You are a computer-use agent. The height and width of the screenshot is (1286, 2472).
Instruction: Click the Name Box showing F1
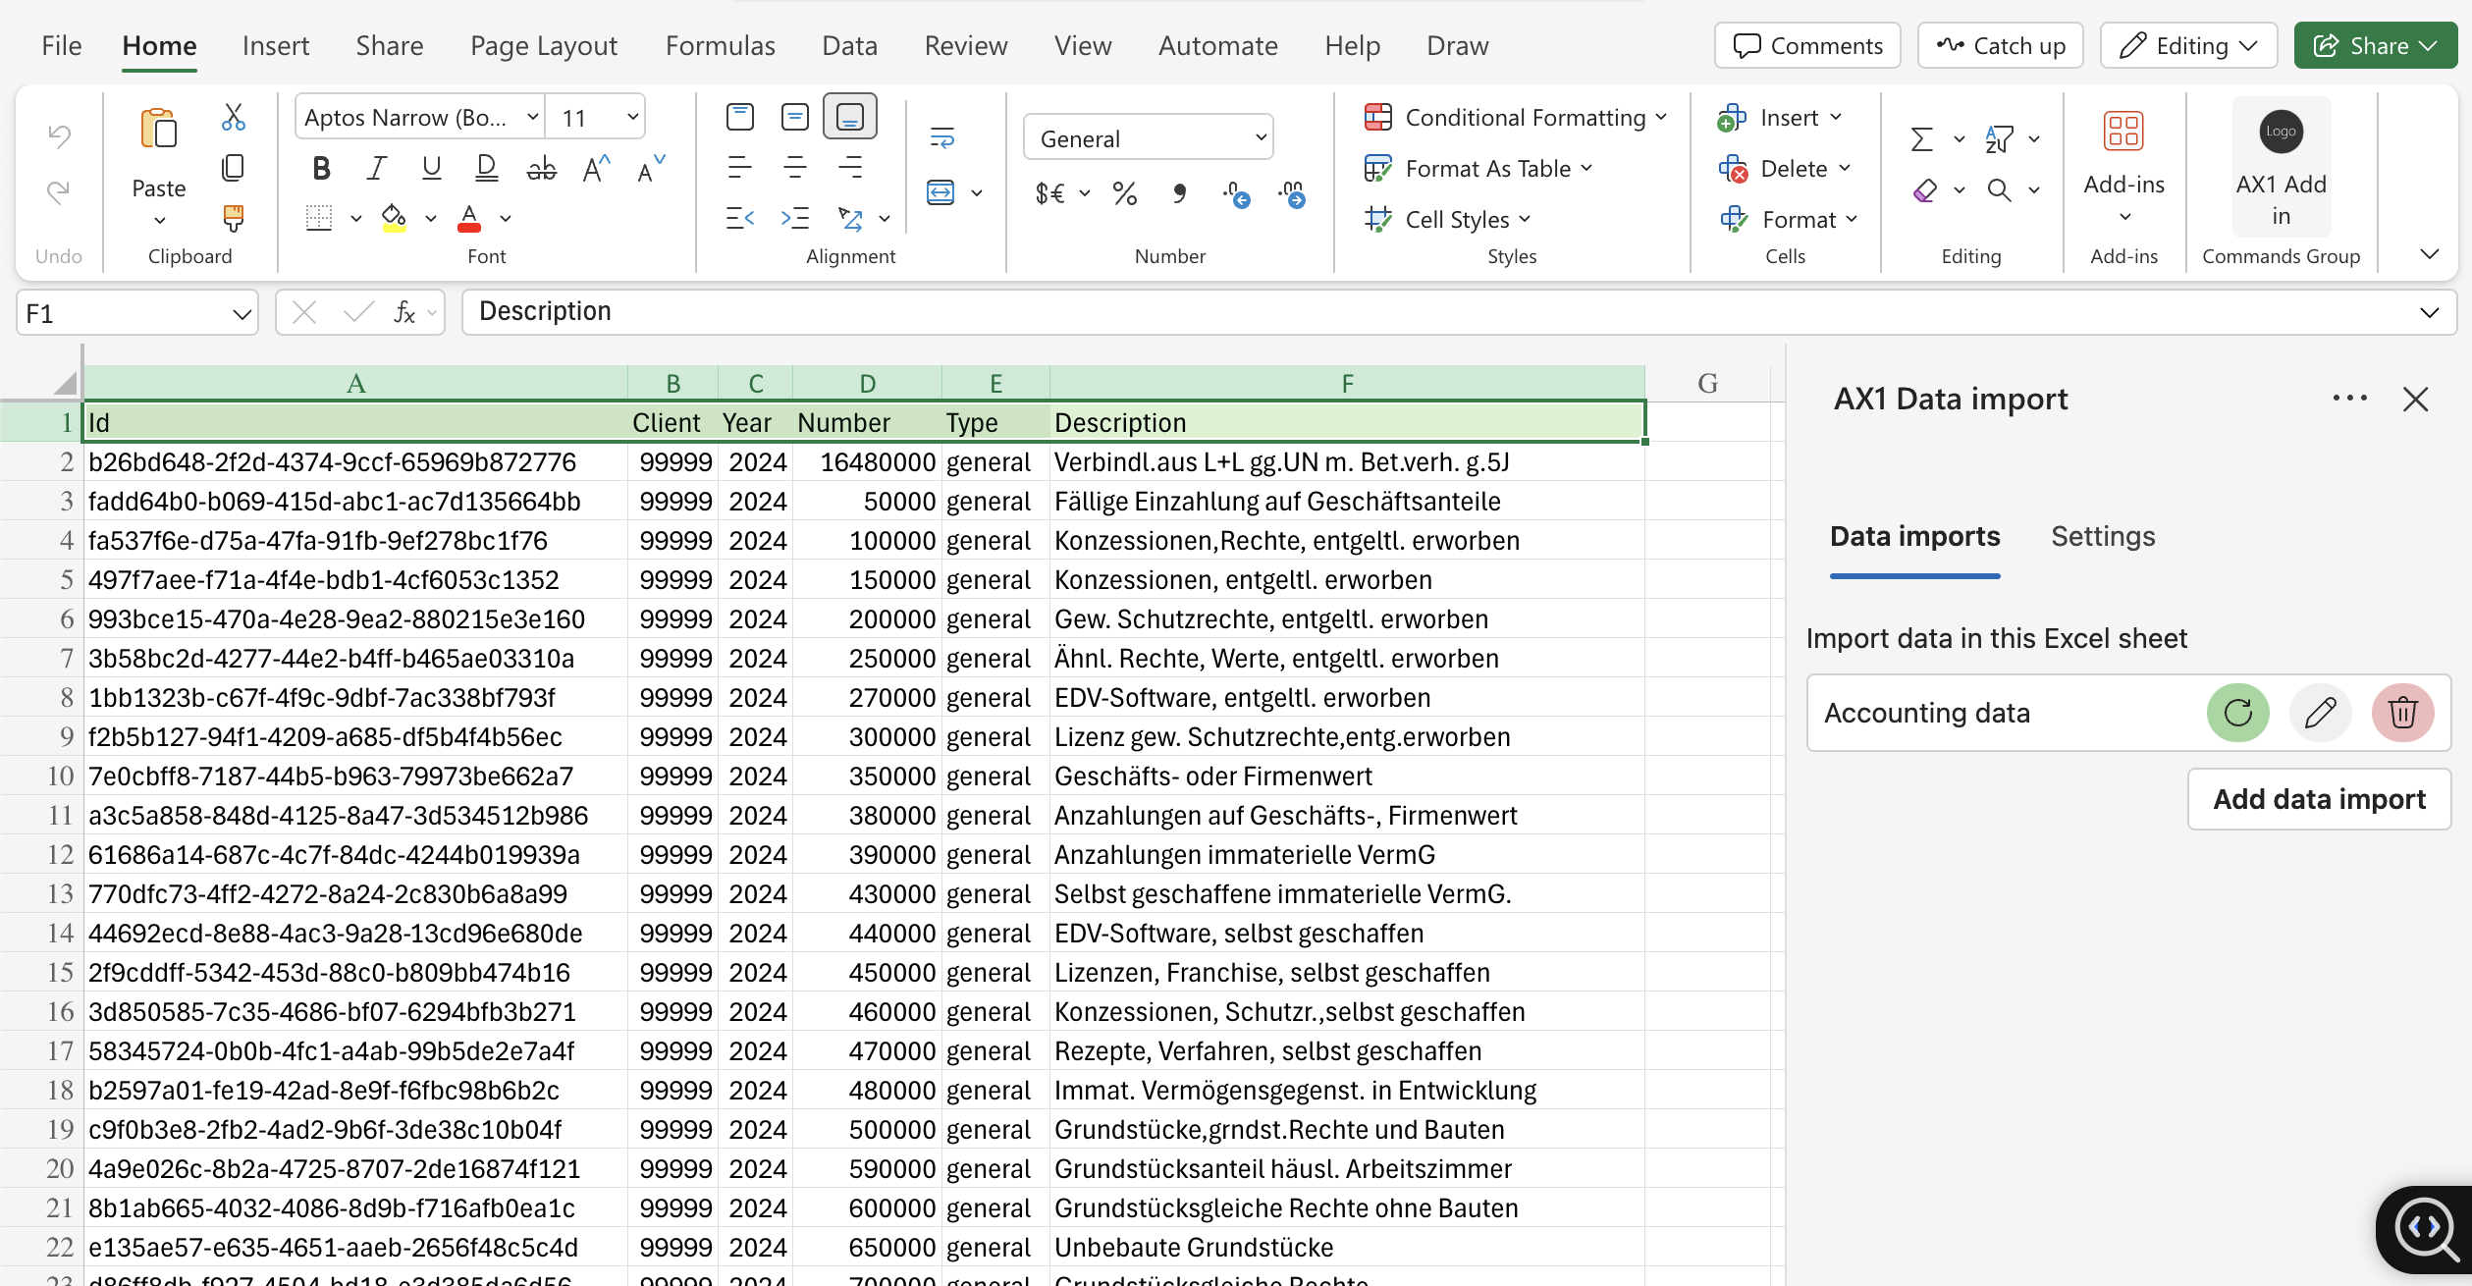pos(137,313)
